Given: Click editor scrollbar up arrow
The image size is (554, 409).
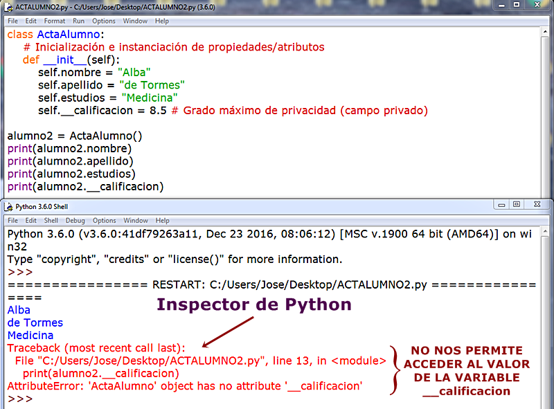Looking at the screenshot, I should click(545, 32).
